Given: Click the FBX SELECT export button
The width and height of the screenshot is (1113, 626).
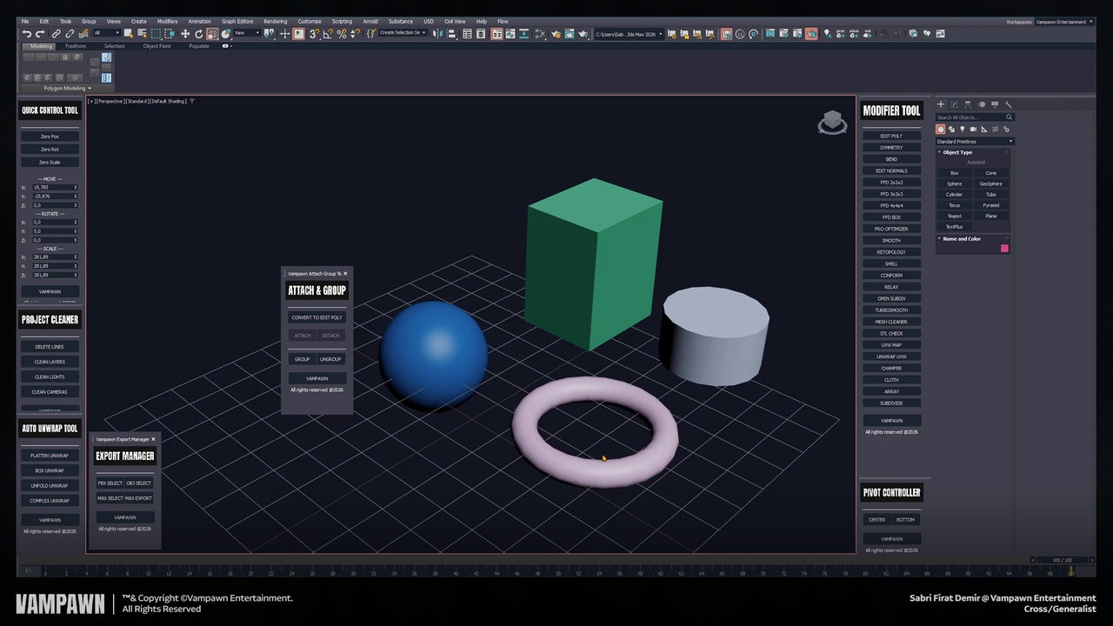Looking at the screenshot, I should [x=110, y=483].
